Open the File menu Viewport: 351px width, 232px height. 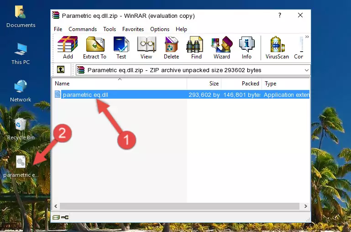(x=58, y=29)
